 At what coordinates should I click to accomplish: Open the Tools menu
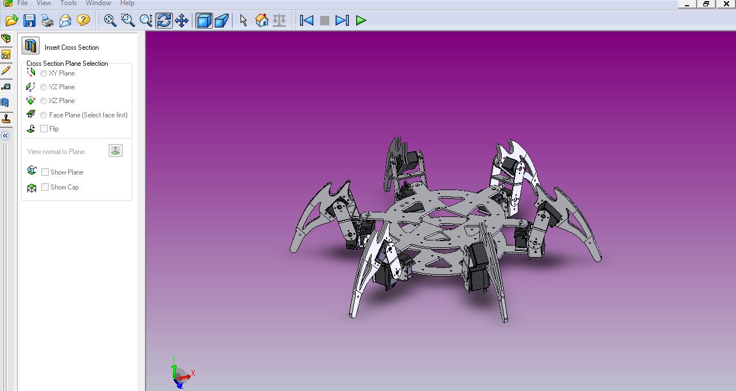pos(69,3)
